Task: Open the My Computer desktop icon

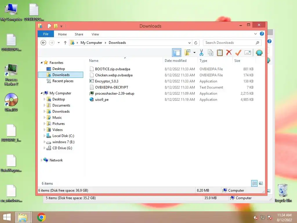Action: point(11,12)
